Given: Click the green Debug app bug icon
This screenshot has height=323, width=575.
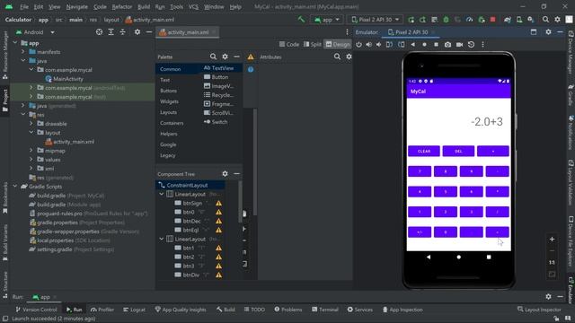Looking at the screenshot, I should 446,20.
